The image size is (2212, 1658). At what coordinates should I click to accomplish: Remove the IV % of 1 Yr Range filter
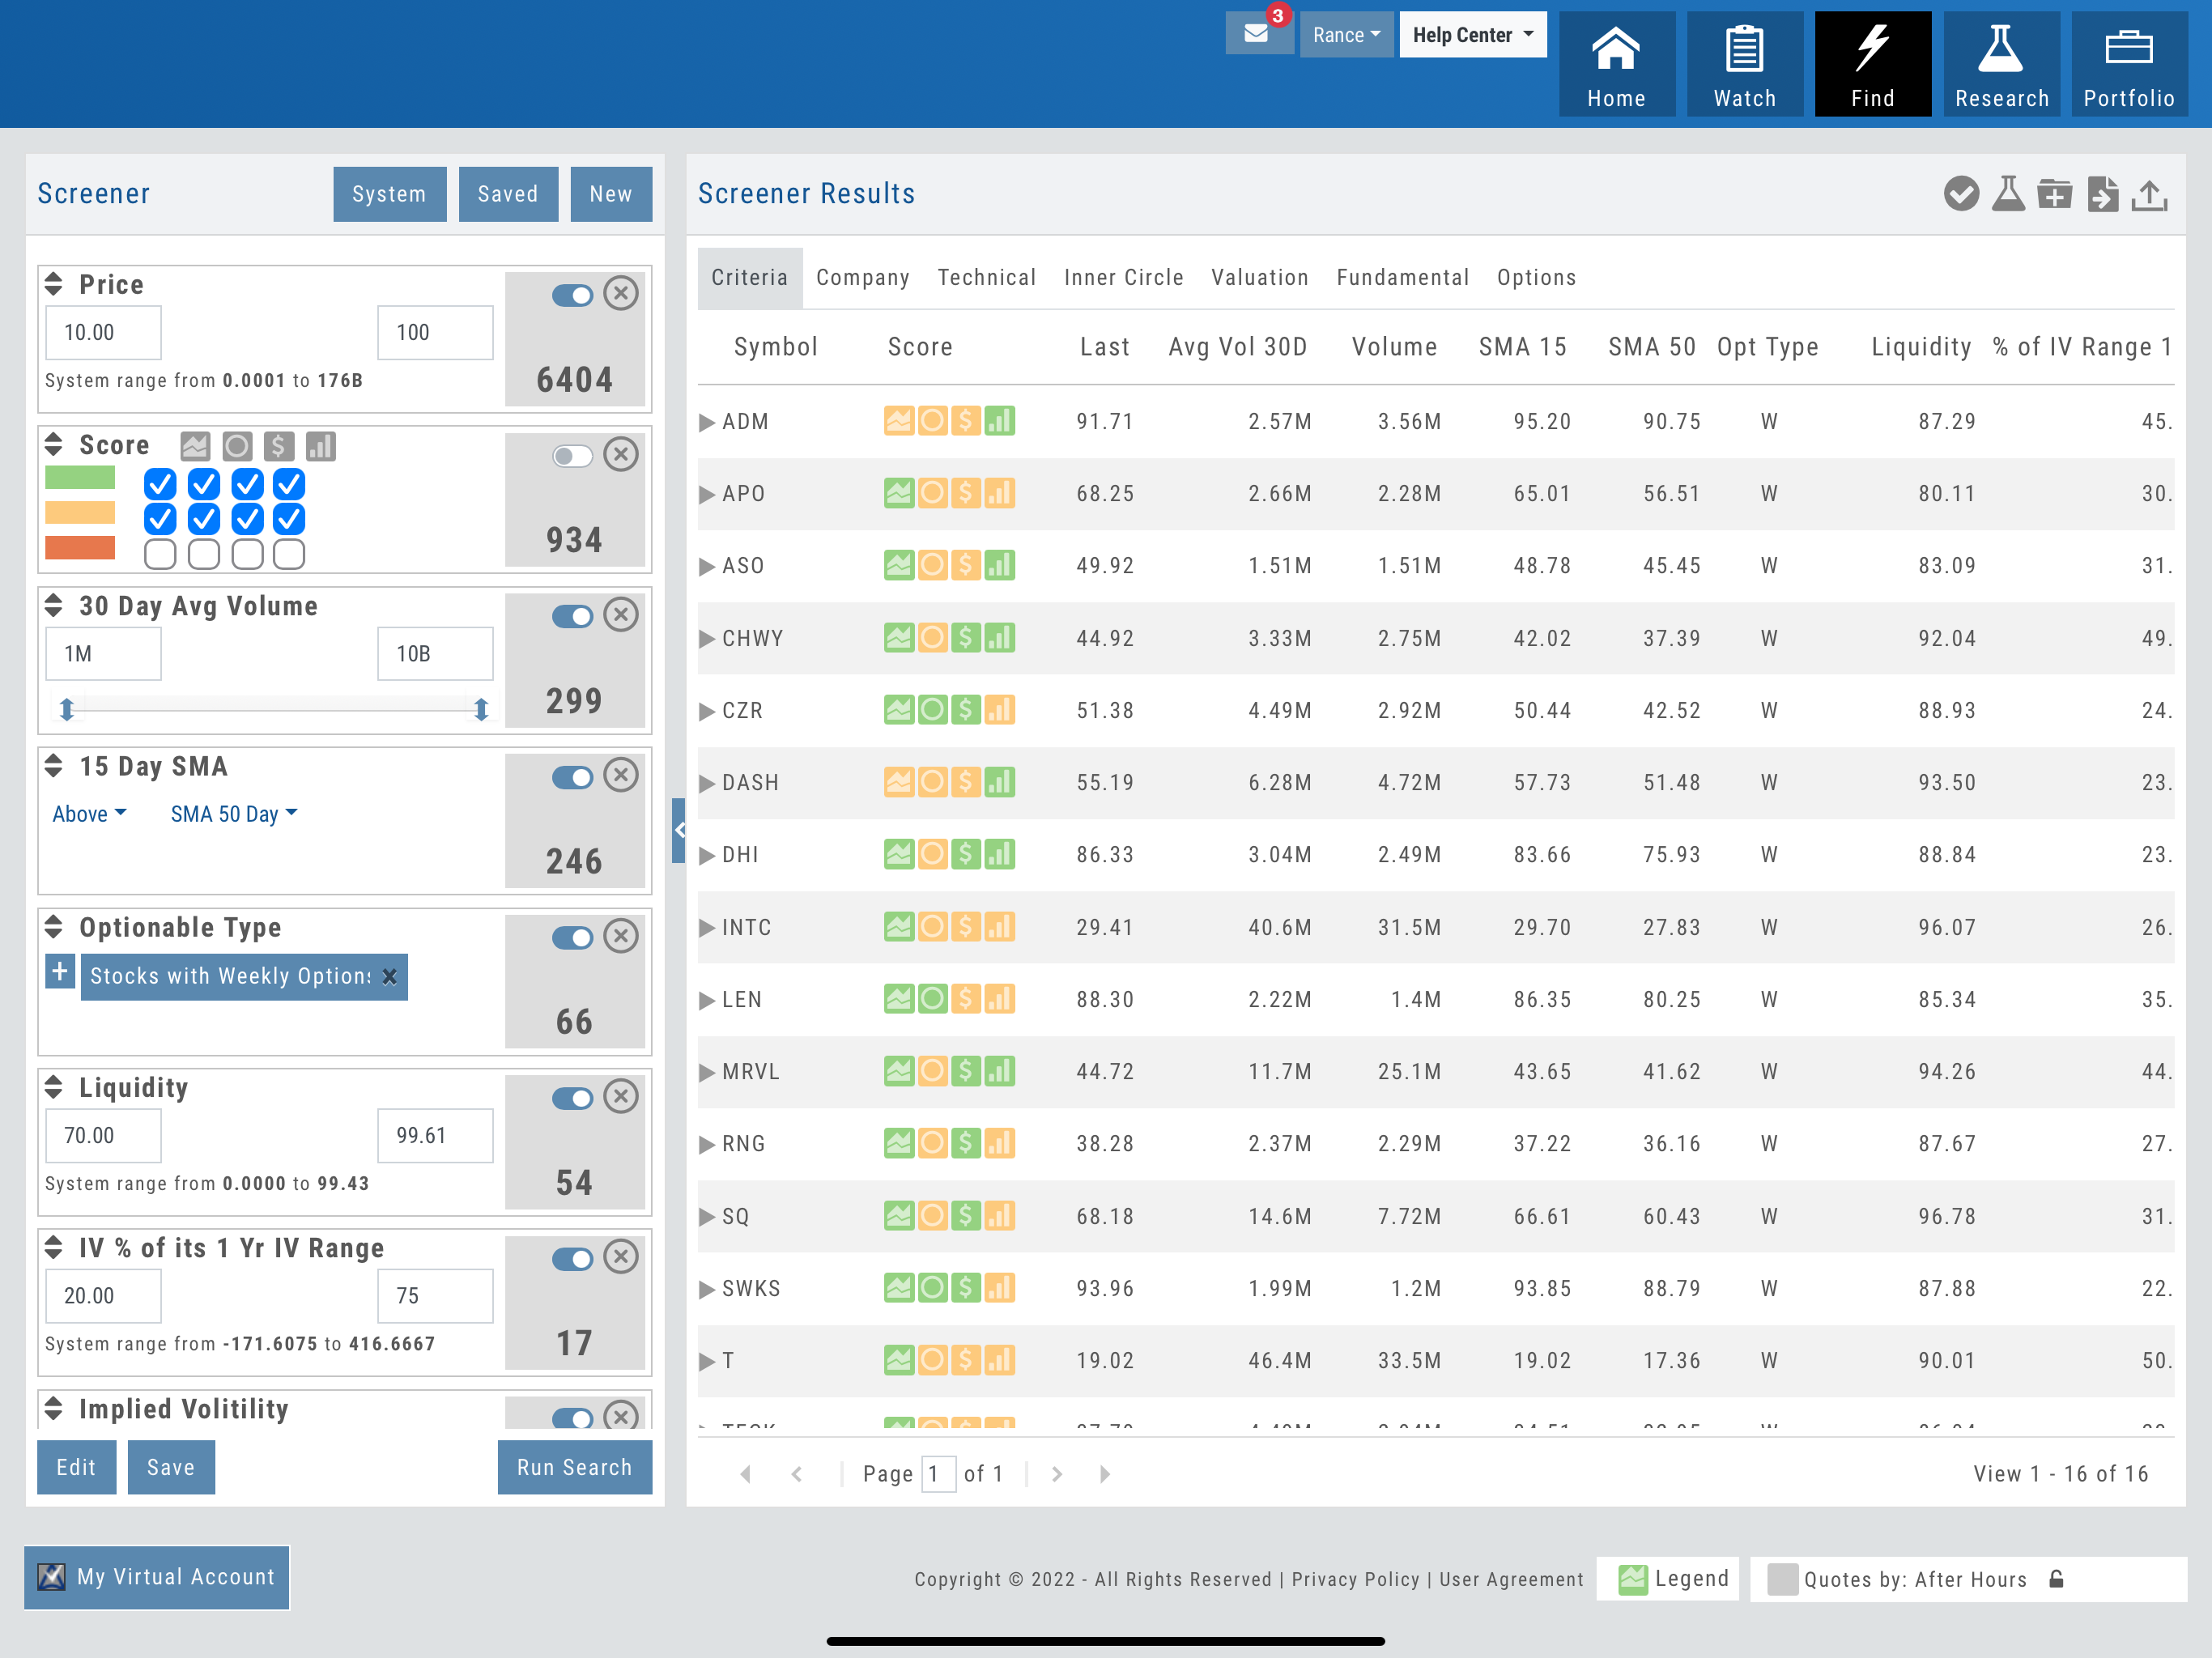point(621,1257)
